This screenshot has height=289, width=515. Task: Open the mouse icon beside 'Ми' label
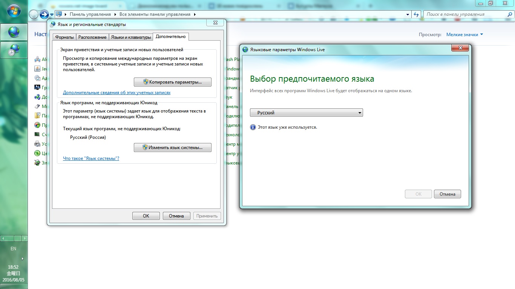pyautogui.click(x=37, y=106)
